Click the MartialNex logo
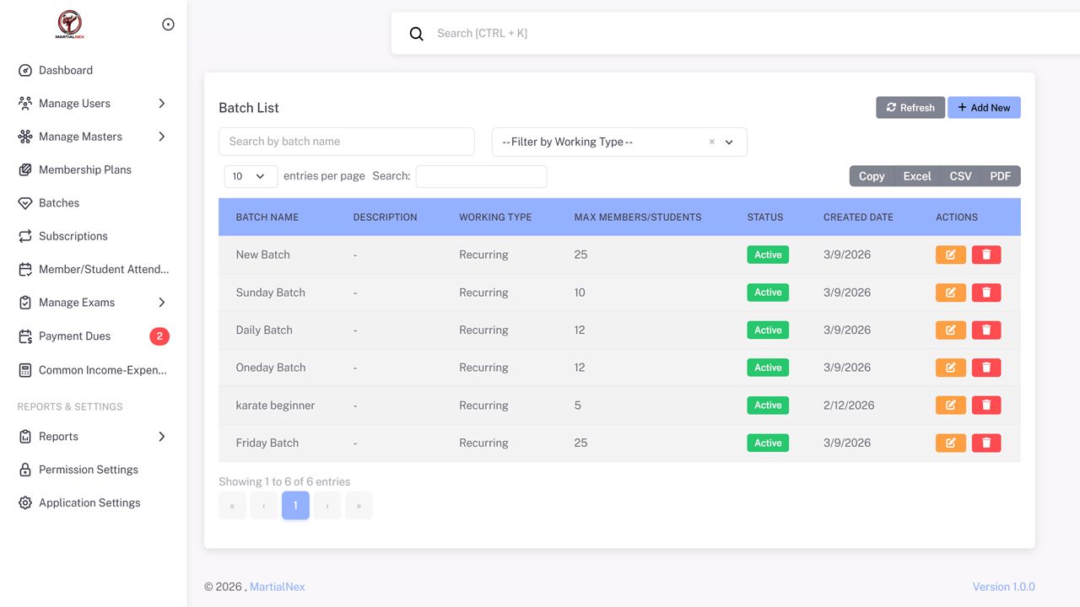 (x=69, y=24)
